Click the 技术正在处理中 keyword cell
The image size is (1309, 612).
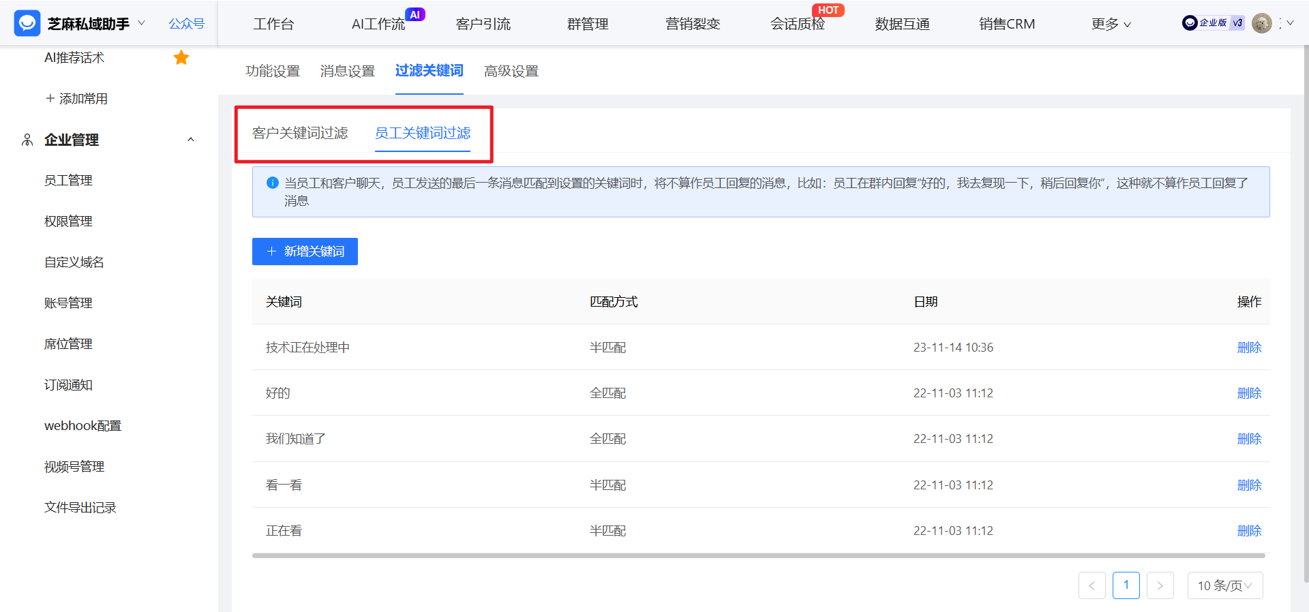307,348
